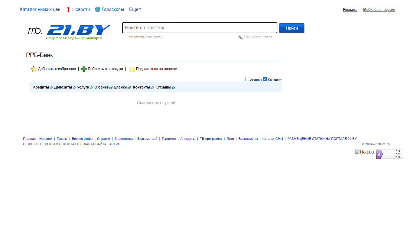Click the green plus bookmarks icon
Image resolution: width=413 pixels, height=232 pixels.
[84, 69]
